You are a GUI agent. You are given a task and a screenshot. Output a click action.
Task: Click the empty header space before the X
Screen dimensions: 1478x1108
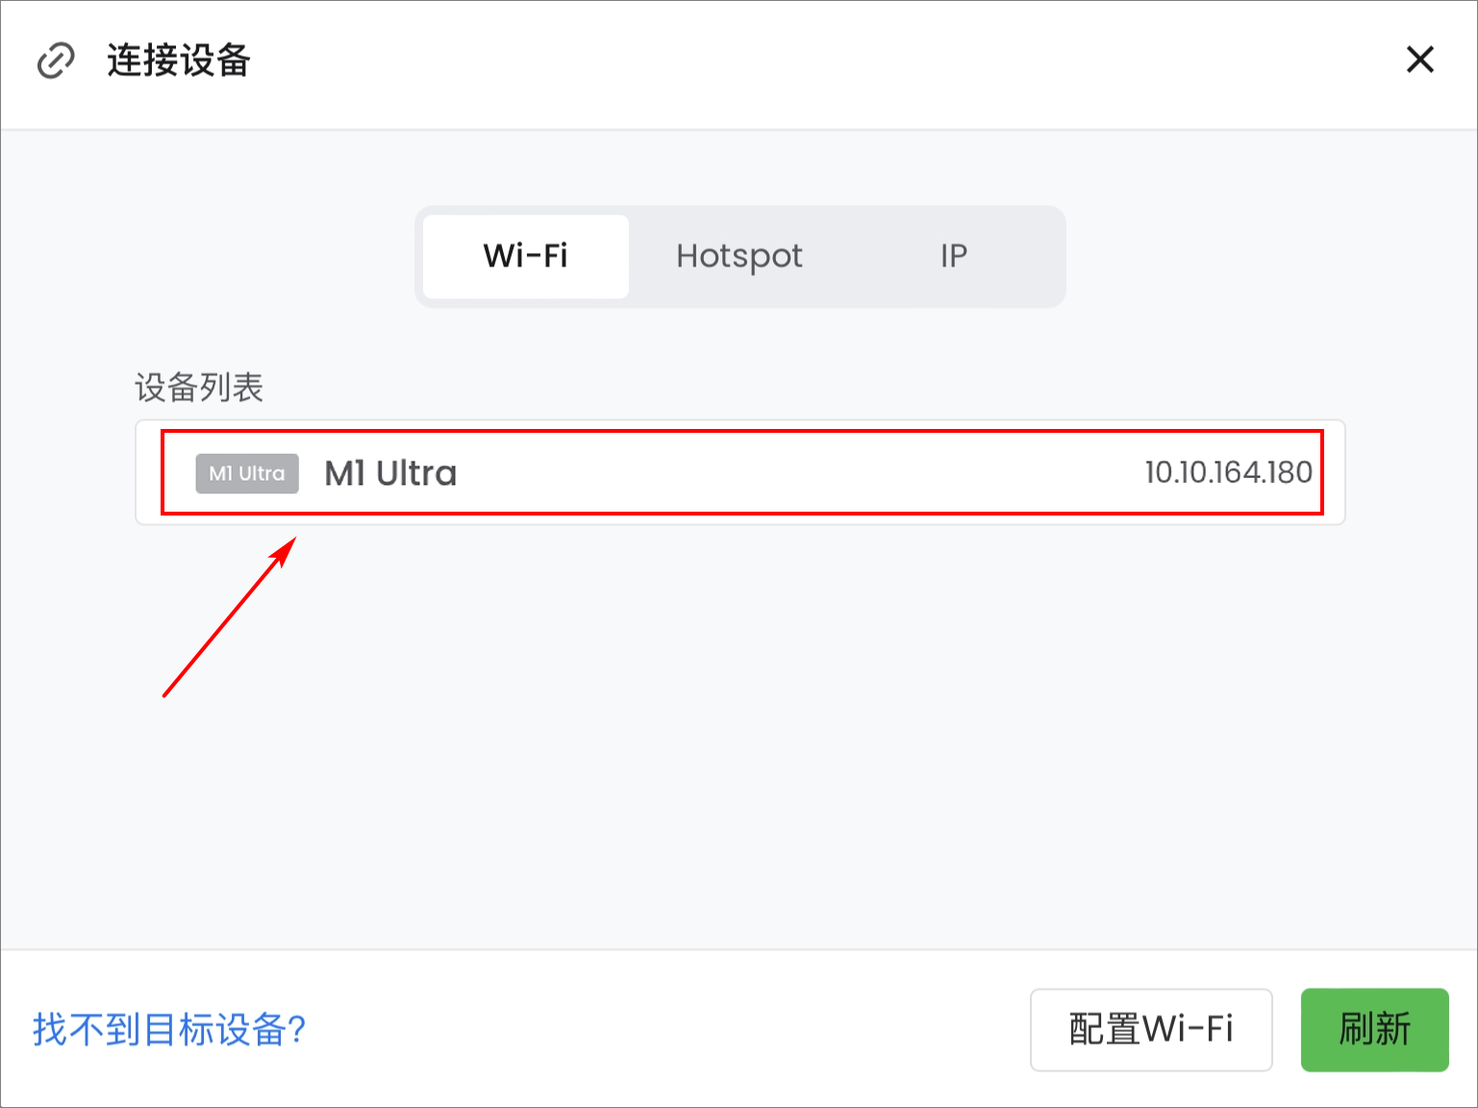coord(827,61)
